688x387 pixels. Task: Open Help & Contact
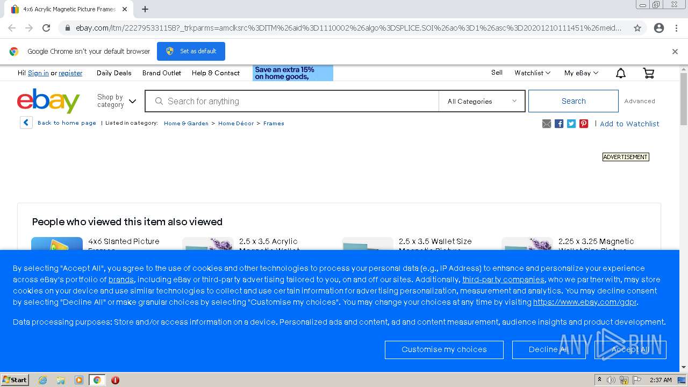coord(216,73)
